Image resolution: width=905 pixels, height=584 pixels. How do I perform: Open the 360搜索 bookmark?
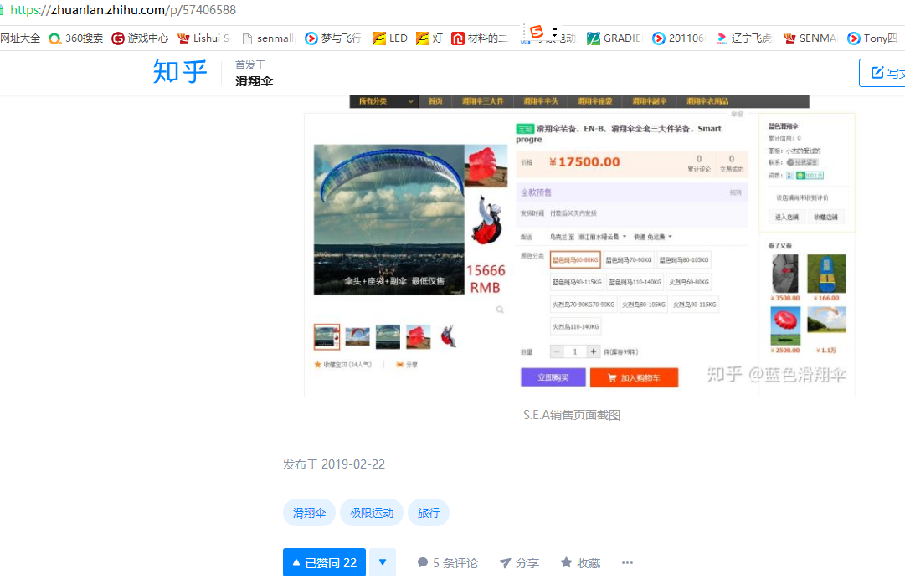tap(75, 38)
